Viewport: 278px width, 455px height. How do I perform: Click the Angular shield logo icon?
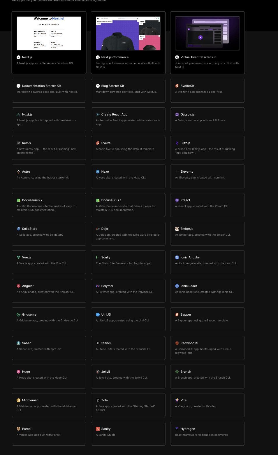[x=18, y=286]
